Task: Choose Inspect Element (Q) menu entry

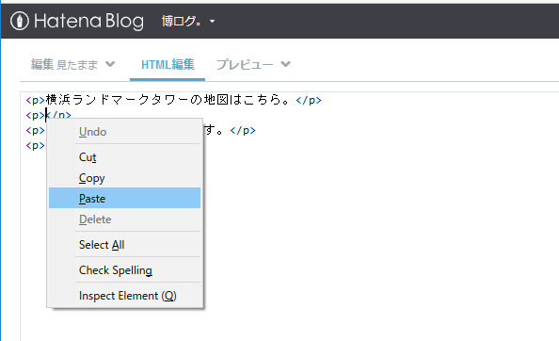Action: click(125, 296)
